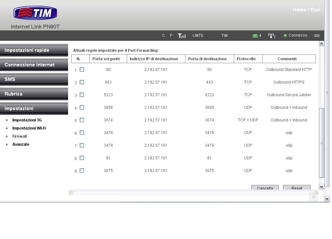Expand the Impostazioni rapide section
The height and width of the screenshot is (239, 332).
click(x=34, y=50)
